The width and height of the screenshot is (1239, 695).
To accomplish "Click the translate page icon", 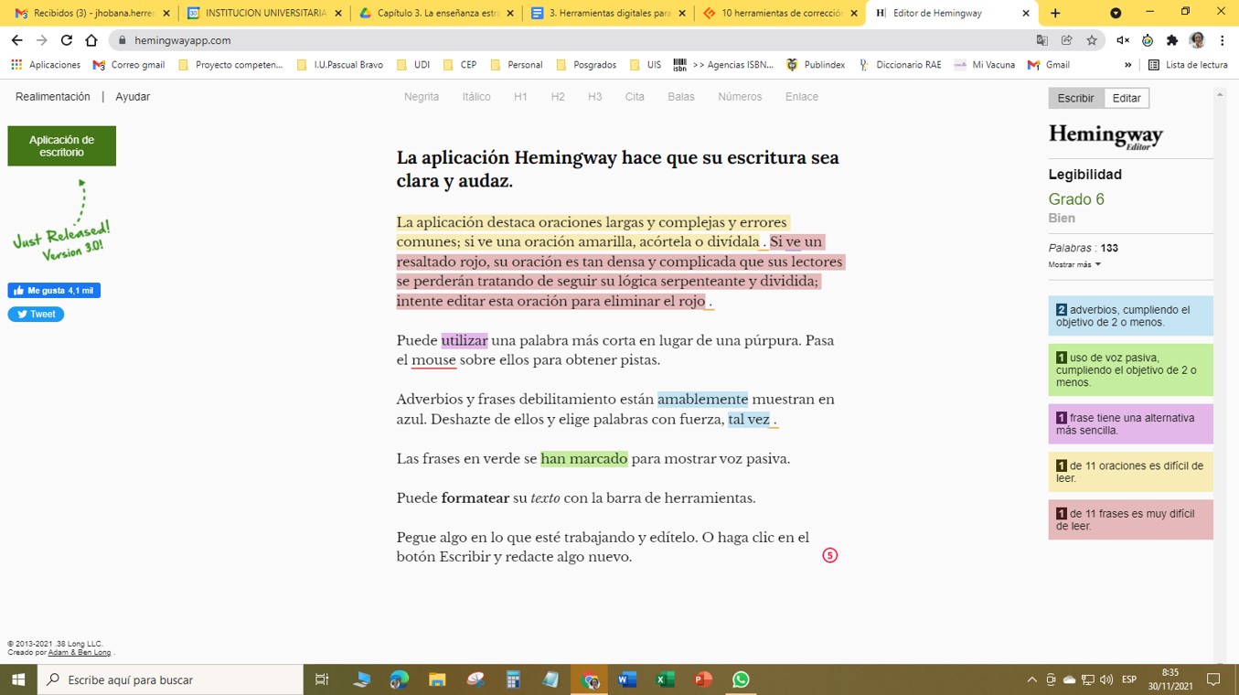I will [x=1042, y=40].
